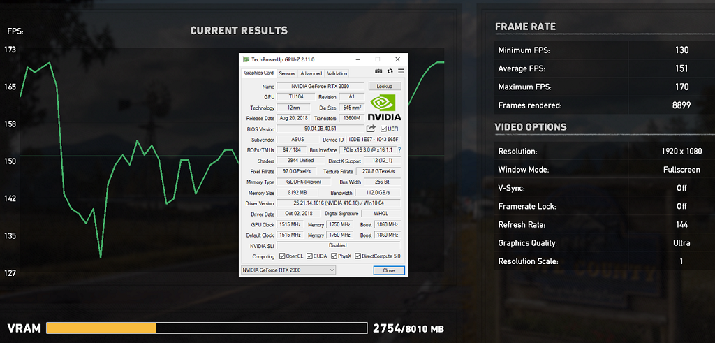This screenshot has height=343, width=715.
Task: Click the VRAM readout 2754/8010 MB
Action: point(408,328)
